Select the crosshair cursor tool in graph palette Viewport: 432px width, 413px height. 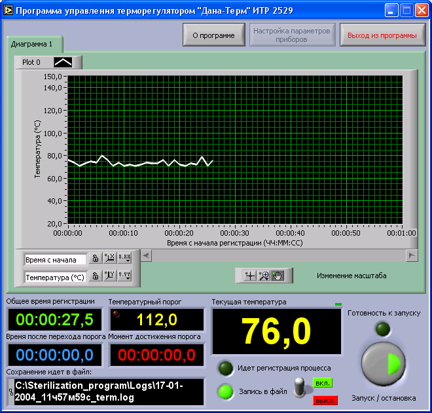[x=249, y=276]
